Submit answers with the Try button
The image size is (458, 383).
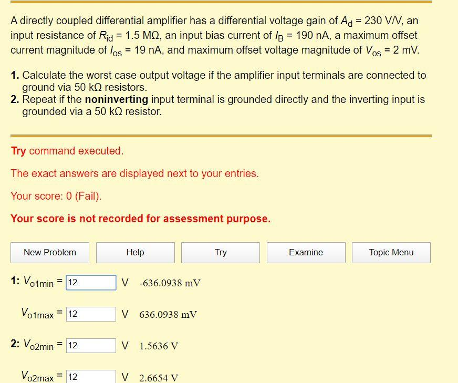(x=221, y=252)
